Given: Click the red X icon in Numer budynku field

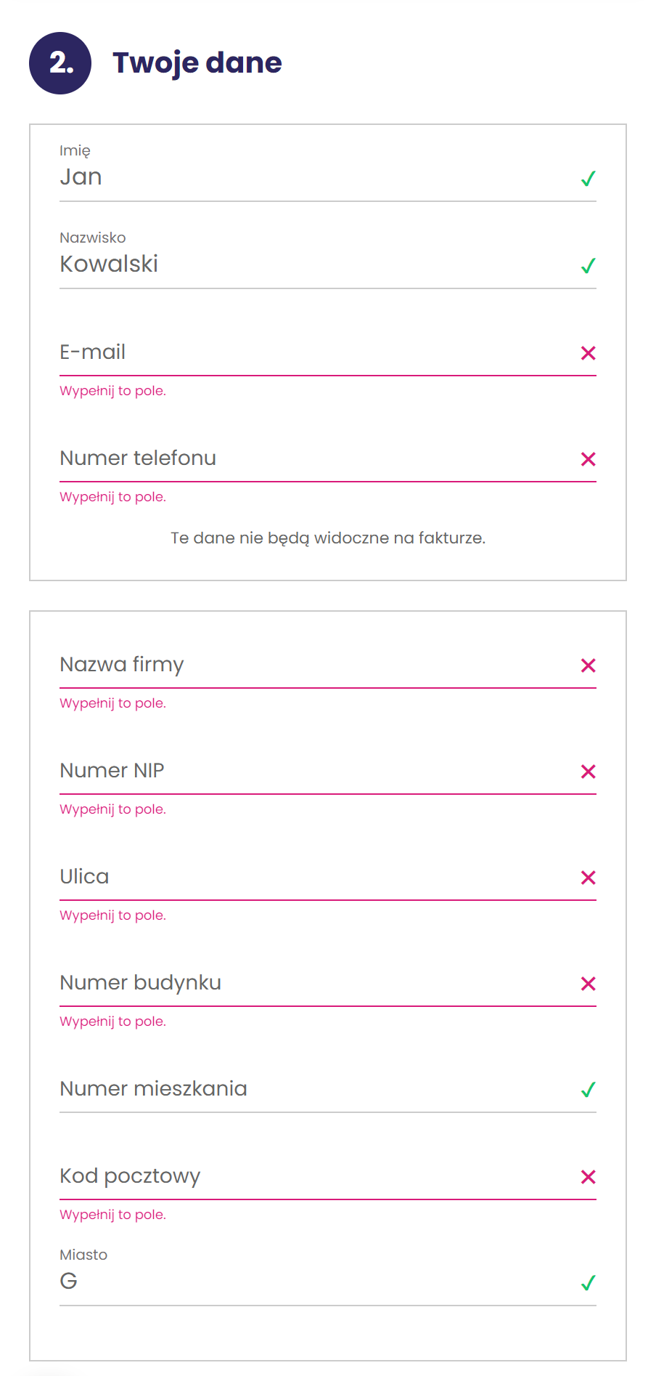Looking at the screenshot, I should (x=589, y=984).
